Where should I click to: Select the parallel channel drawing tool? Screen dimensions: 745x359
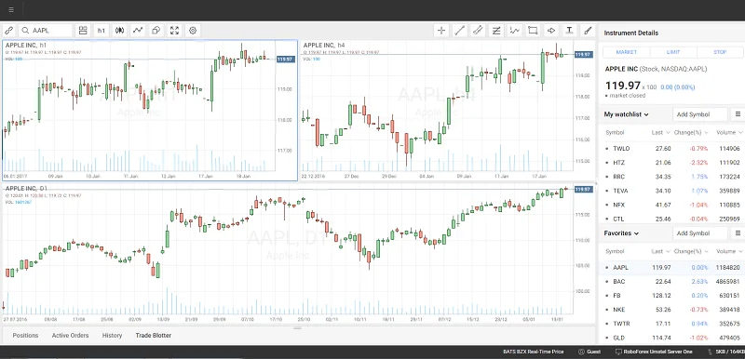(x=478, y=31)
